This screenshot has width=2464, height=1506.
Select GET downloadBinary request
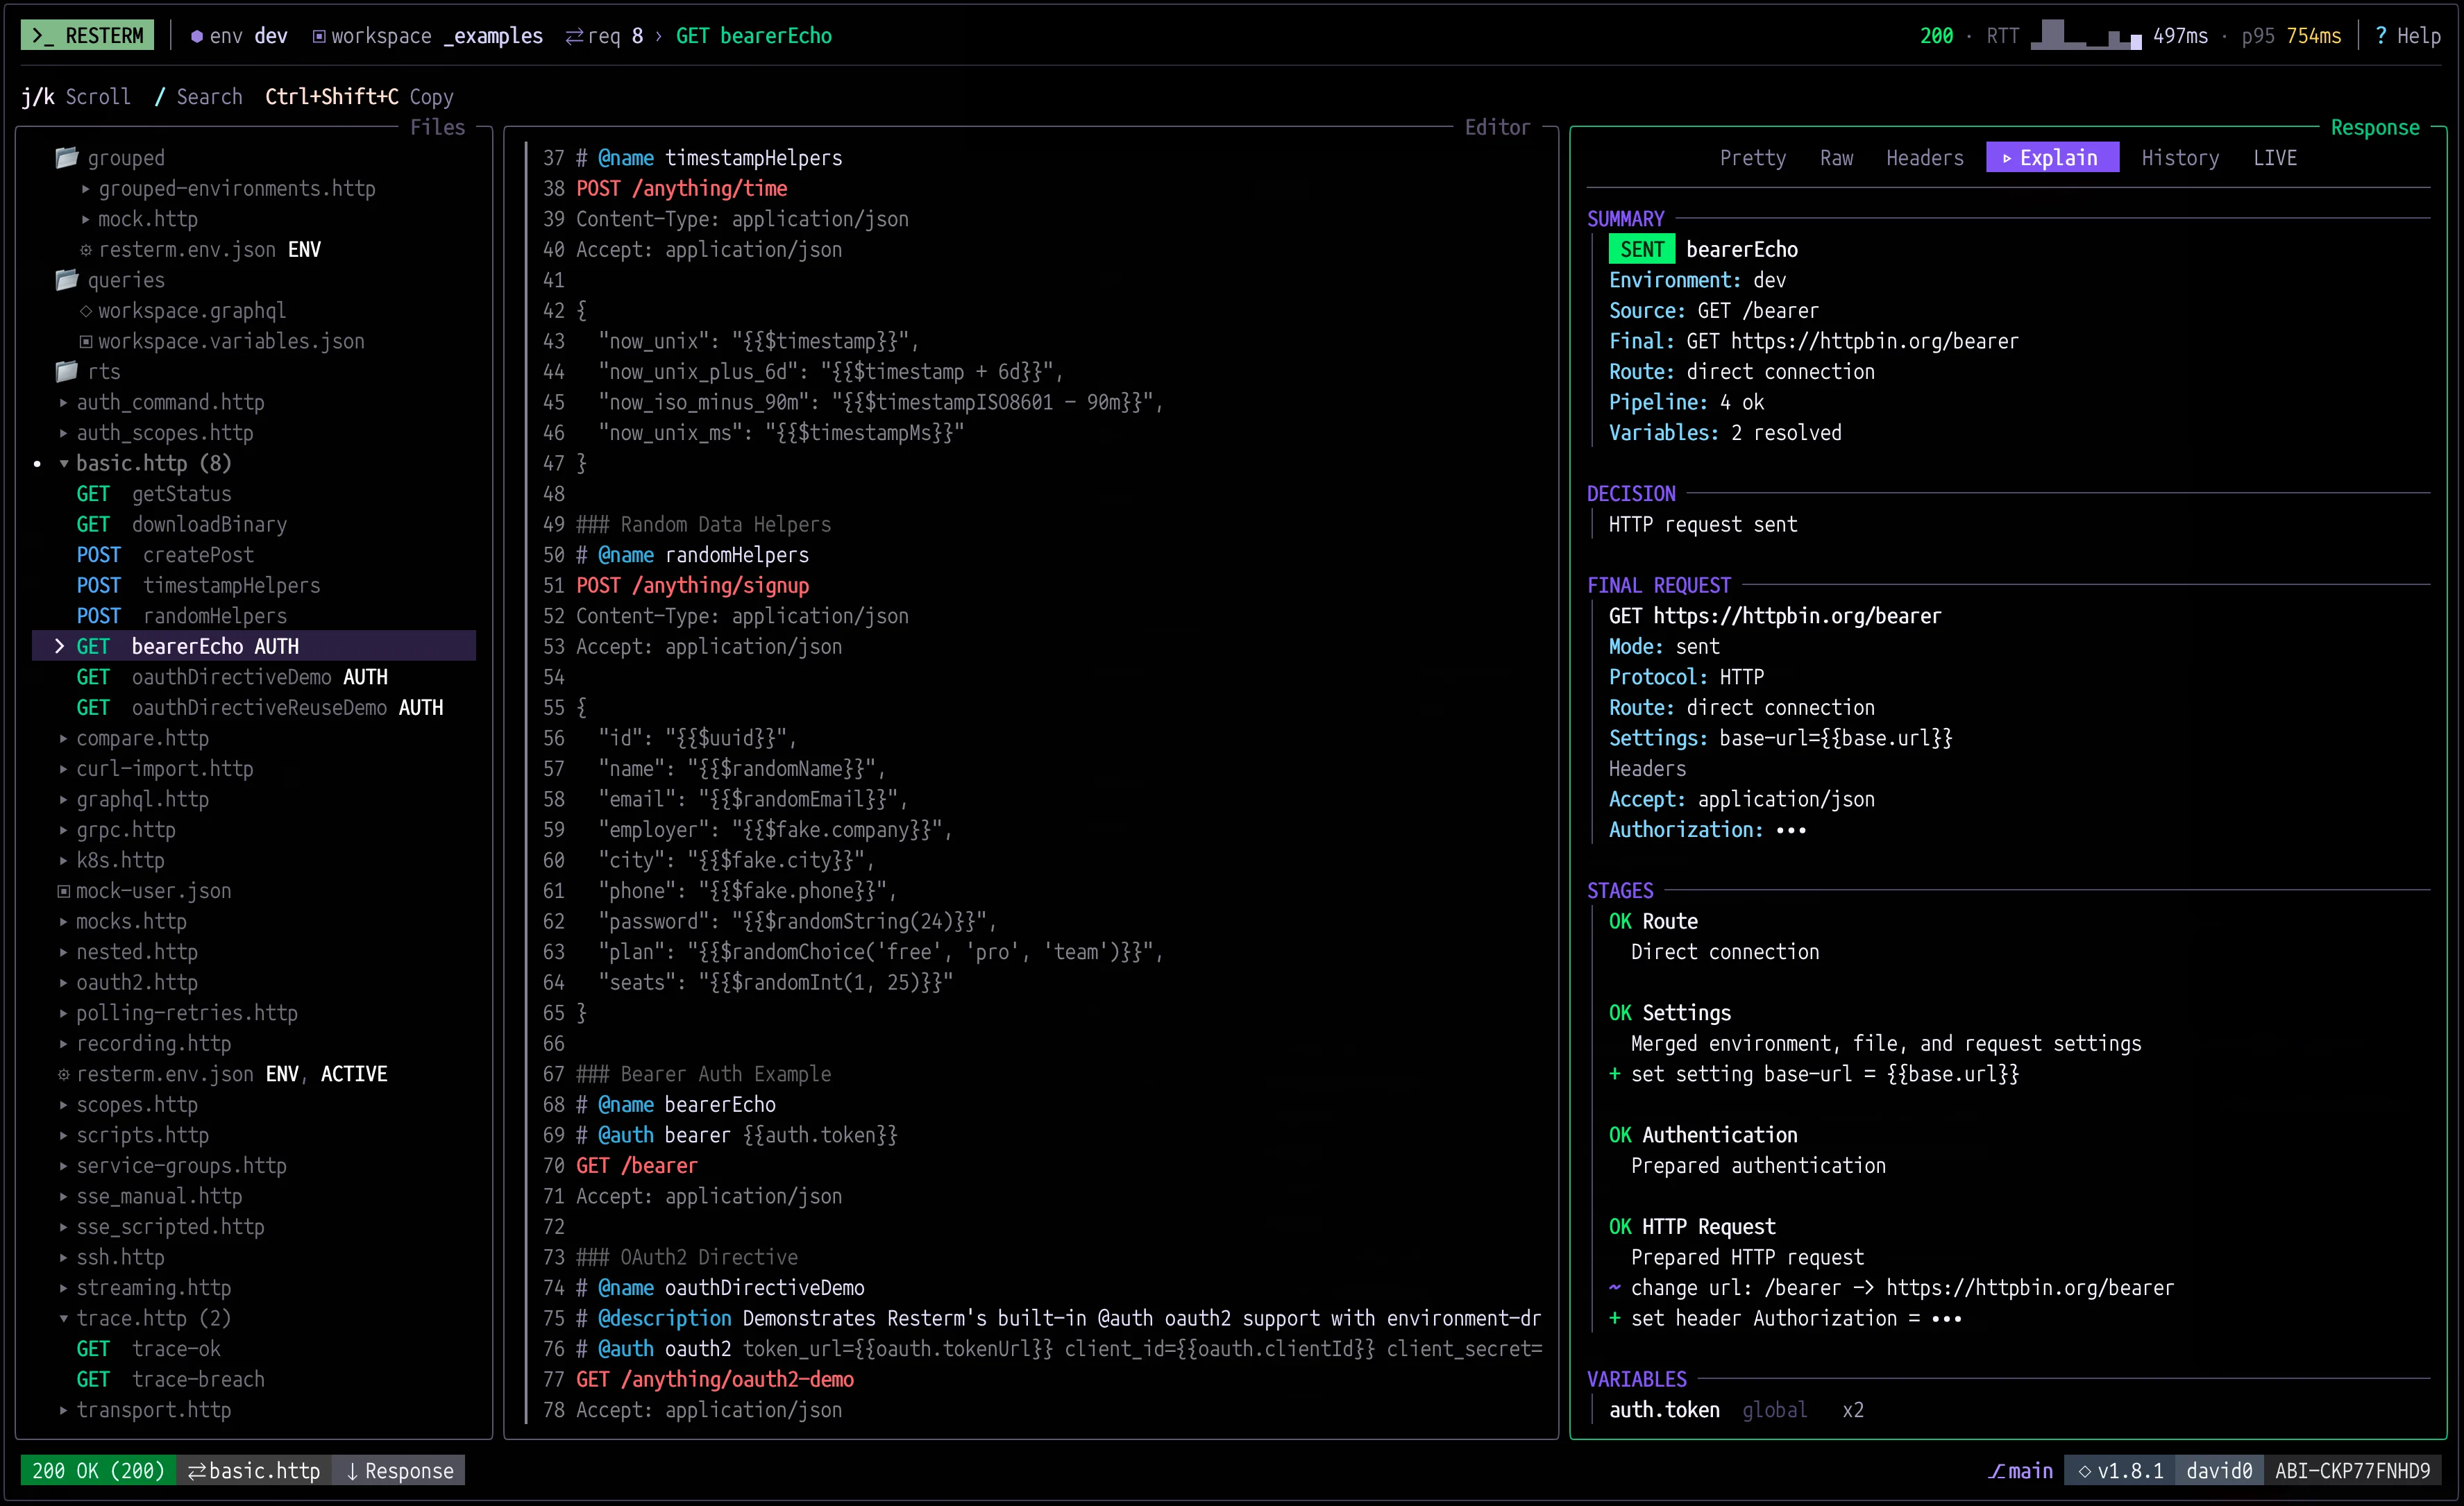pos(182,524)
